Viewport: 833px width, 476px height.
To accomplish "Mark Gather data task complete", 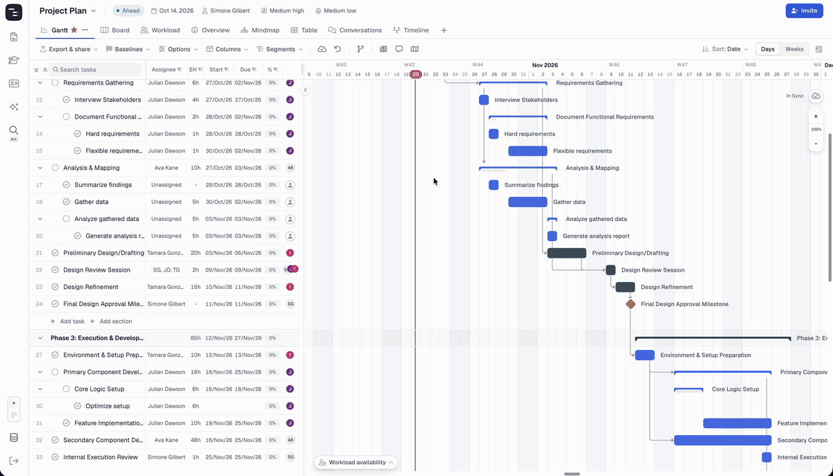I will (67, 202).
